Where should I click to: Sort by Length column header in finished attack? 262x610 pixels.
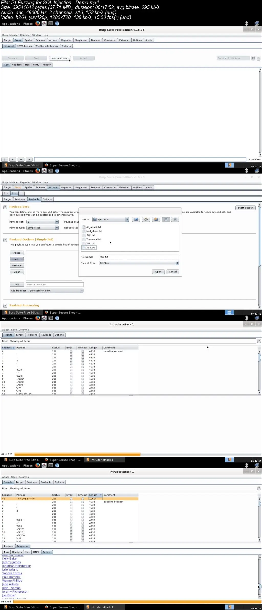[x=95, y=495]
